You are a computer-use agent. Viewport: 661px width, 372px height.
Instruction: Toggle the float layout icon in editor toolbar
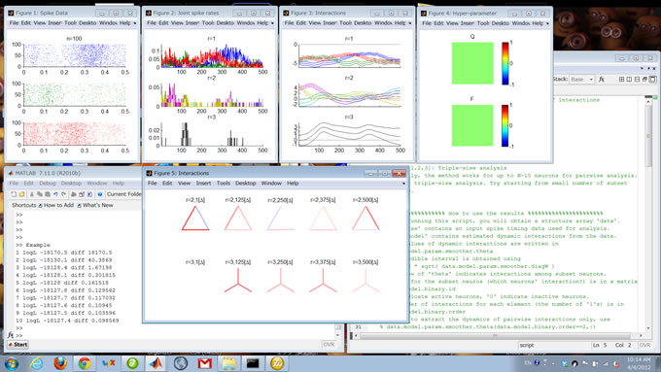click(x=644, y=80)
